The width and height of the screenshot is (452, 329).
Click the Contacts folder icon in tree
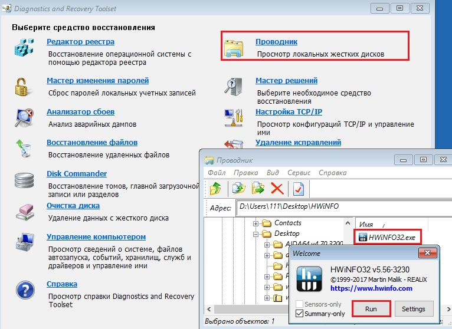pyautogui.click(x=267, y=223)
